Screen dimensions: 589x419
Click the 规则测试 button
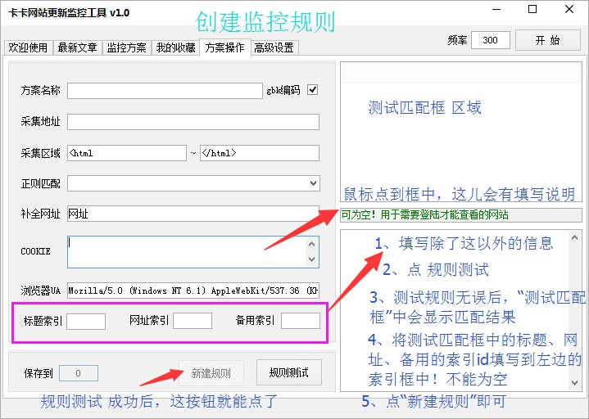[x=289, y=372]
